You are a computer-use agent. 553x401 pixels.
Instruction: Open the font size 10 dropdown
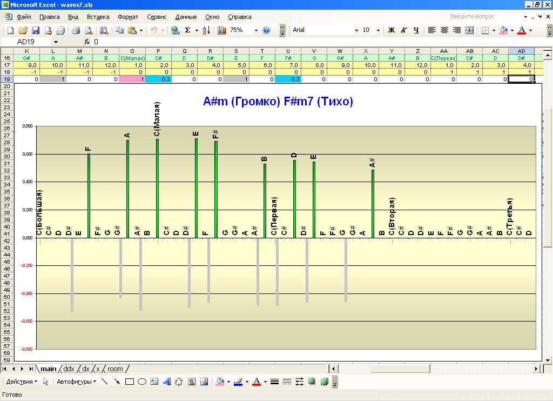[x=378, y=30]
